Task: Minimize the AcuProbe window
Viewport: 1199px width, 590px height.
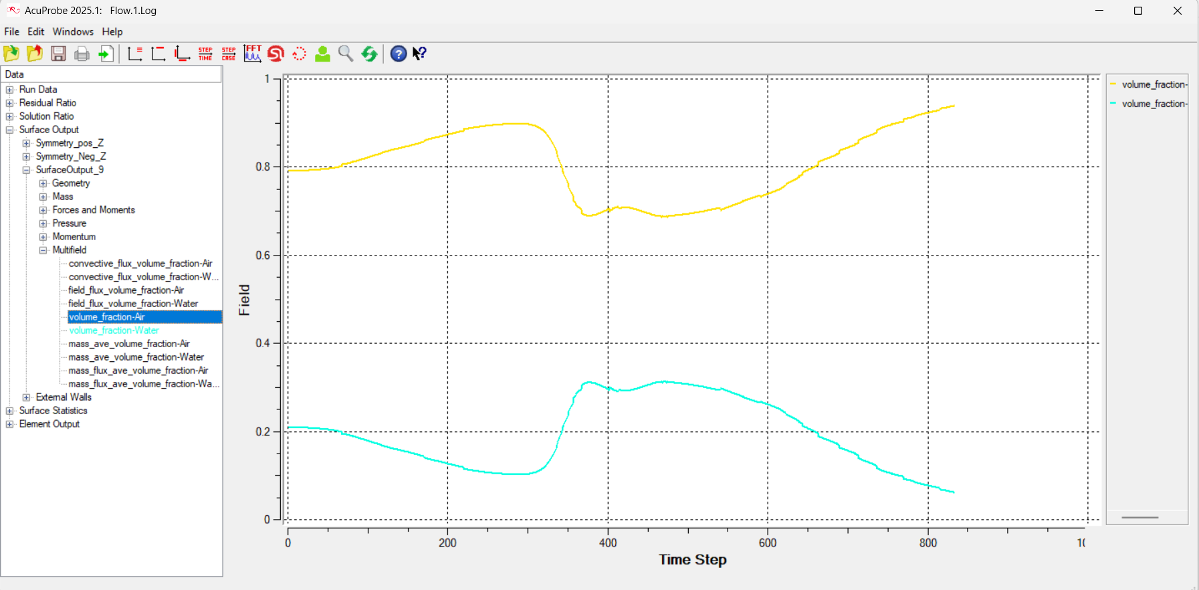Action: [1099, 11]
